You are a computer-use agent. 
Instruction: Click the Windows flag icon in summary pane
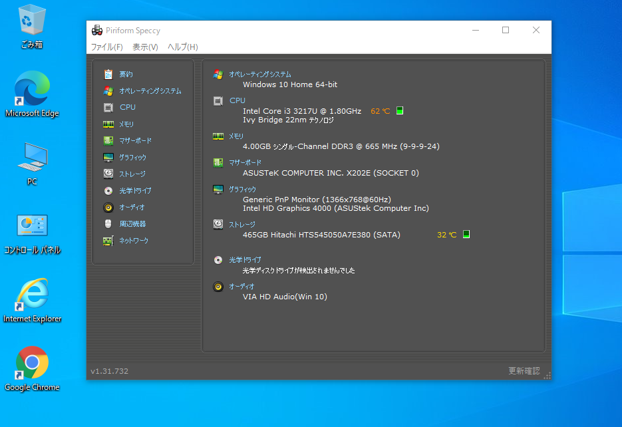(218, 74)
